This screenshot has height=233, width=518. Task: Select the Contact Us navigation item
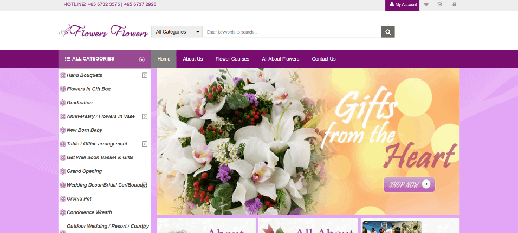tap(324, 59)
